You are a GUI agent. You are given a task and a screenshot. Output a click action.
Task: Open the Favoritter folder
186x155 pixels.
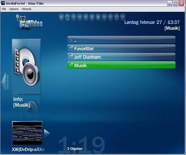pyautogui.click(x=121, y=48)
